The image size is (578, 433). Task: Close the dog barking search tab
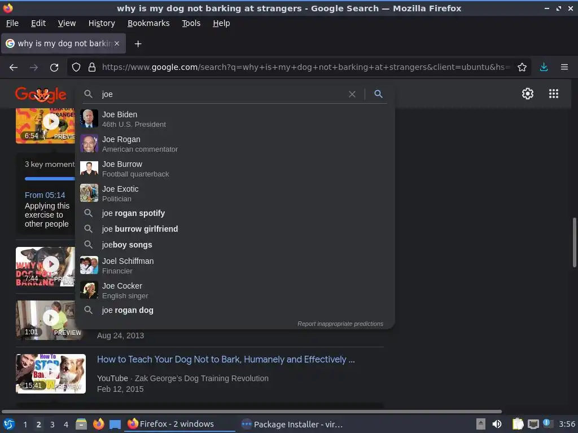click(x=117, y=43)
